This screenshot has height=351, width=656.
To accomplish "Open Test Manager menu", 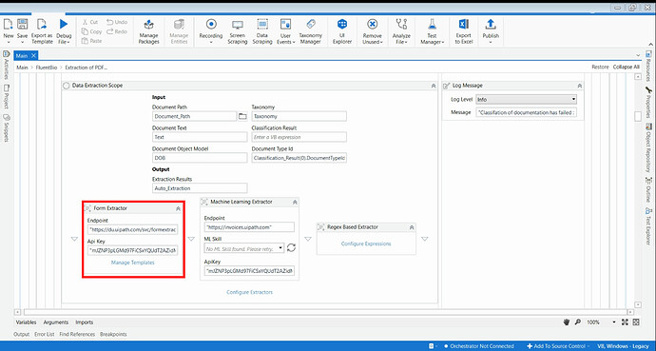I will point(432,31).
